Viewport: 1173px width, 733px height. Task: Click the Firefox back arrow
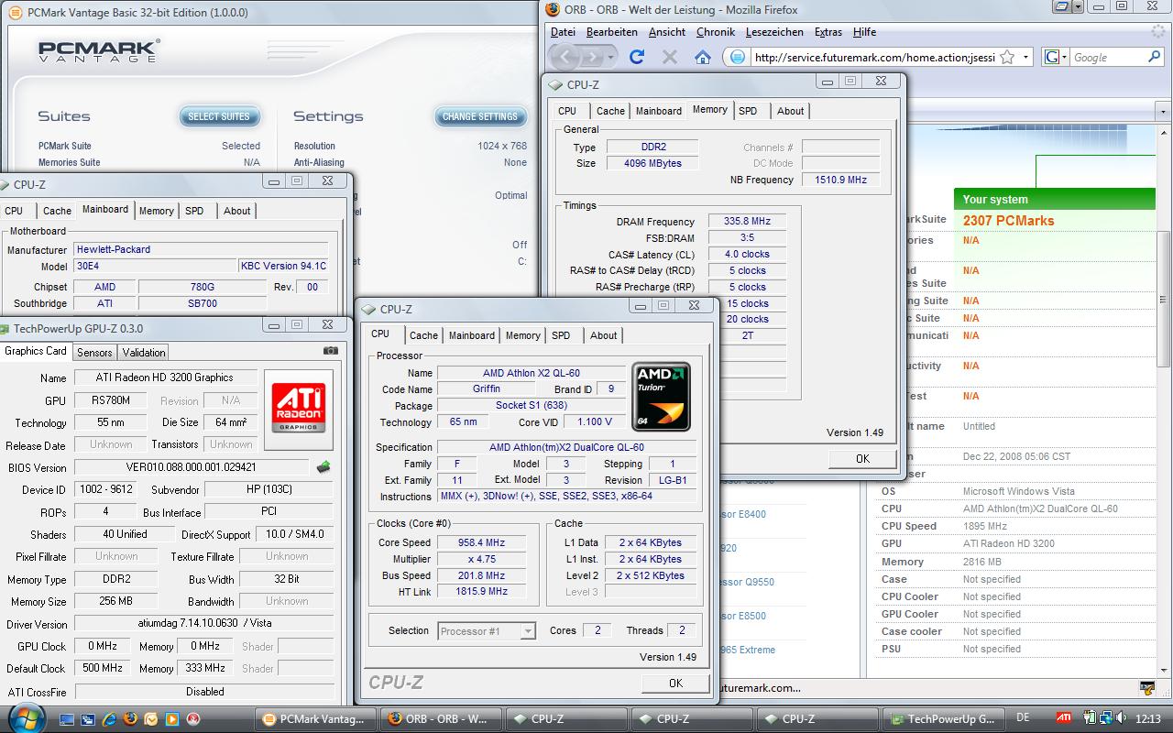[565, 57]
